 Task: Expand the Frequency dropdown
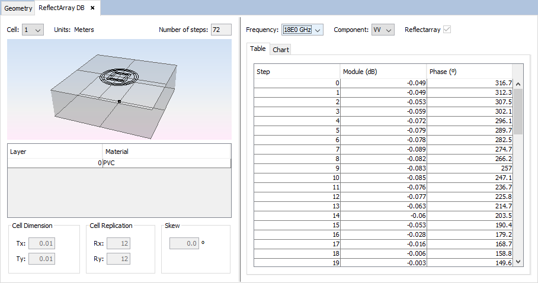pos(302,30)
